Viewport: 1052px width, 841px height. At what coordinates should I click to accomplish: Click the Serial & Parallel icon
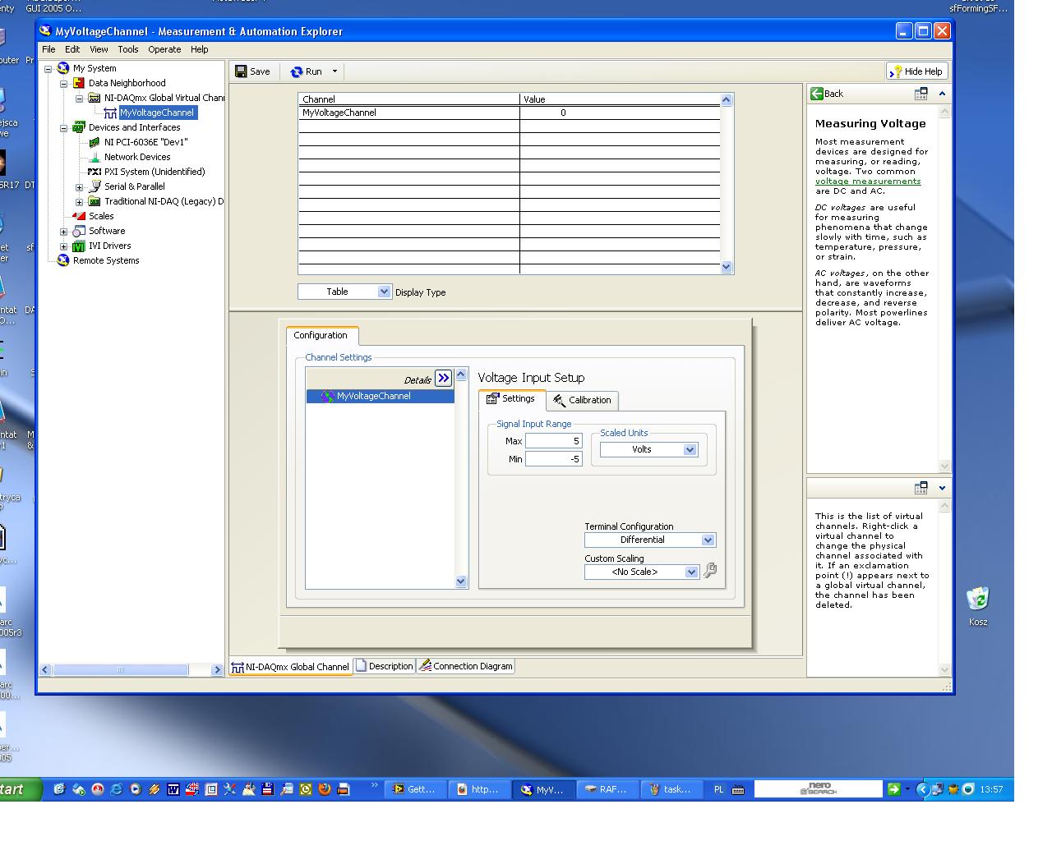(x=95, y=186)
